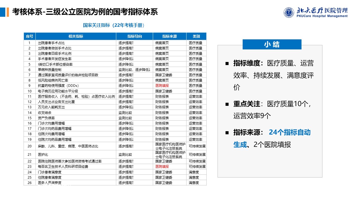357x201 pixels.
Task: Click the text '医疗质量10个，'
Action: [289, 104]
